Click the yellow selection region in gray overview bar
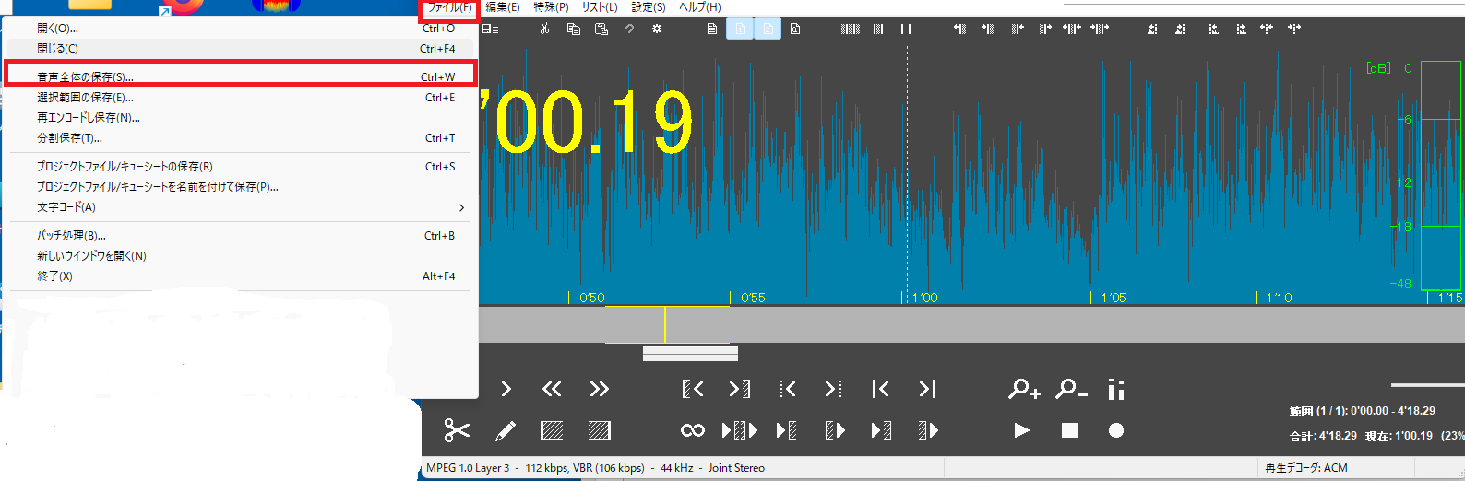Screen dimensions: 1465x481 (667, 324)
